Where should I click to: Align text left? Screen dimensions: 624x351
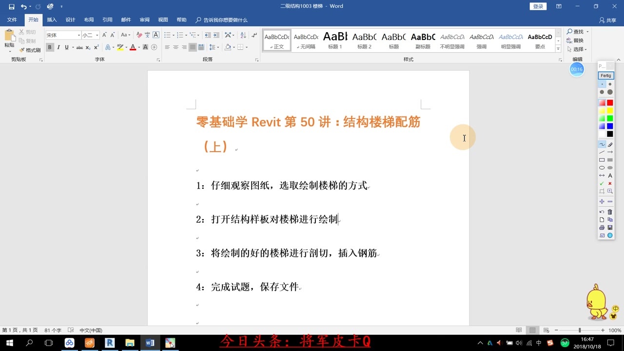point(167,47)
